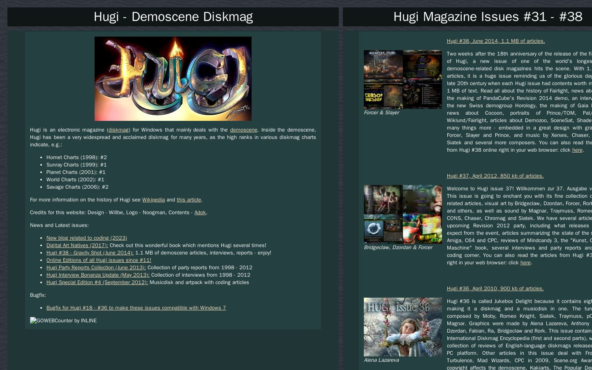This screenshot has height=370, width=592.
Task: Click the 'Planet Charts (2001): #1' list item
Action: [76, 172]
